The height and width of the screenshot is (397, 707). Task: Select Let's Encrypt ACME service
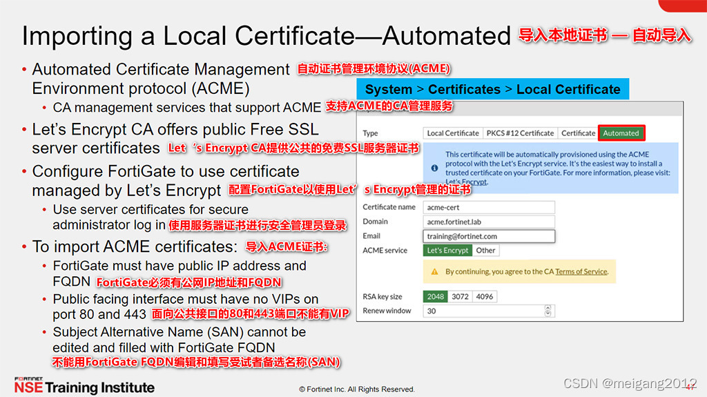pos(447,251)
